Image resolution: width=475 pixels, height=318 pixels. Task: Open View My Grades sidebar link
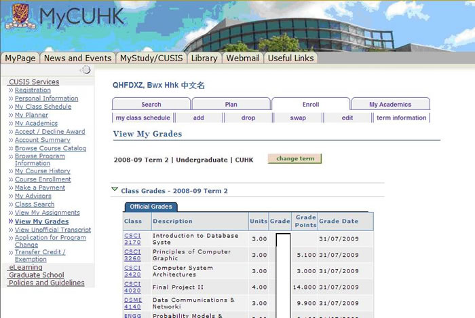[x=42, y=222]
